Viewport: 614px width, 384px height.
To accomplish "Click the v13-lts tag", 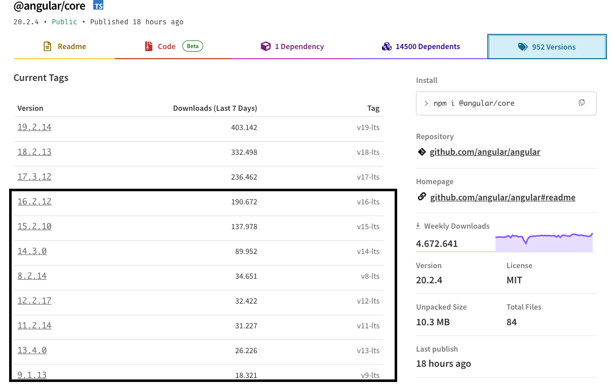I will (368, 351).
